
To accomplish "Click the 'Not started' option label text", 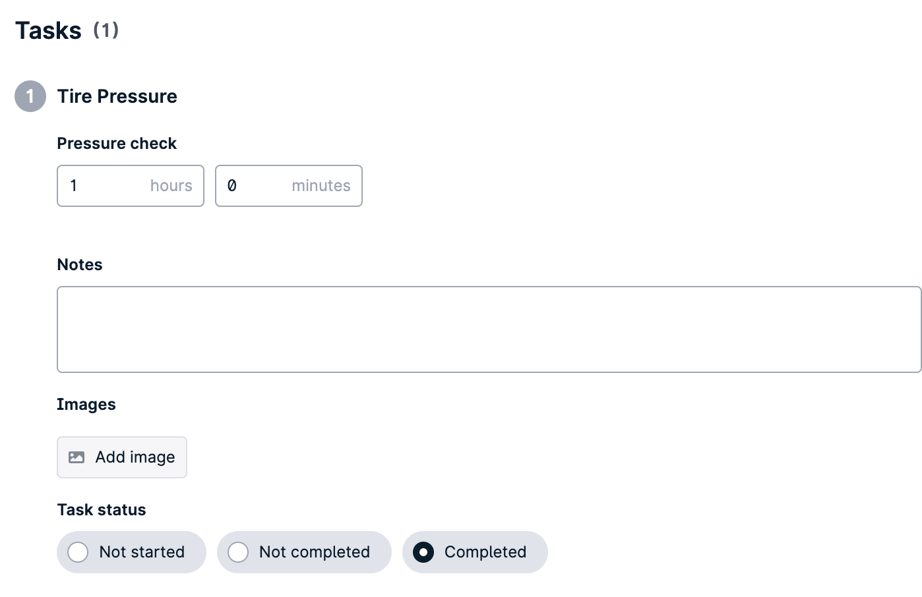I will point(142,552).
